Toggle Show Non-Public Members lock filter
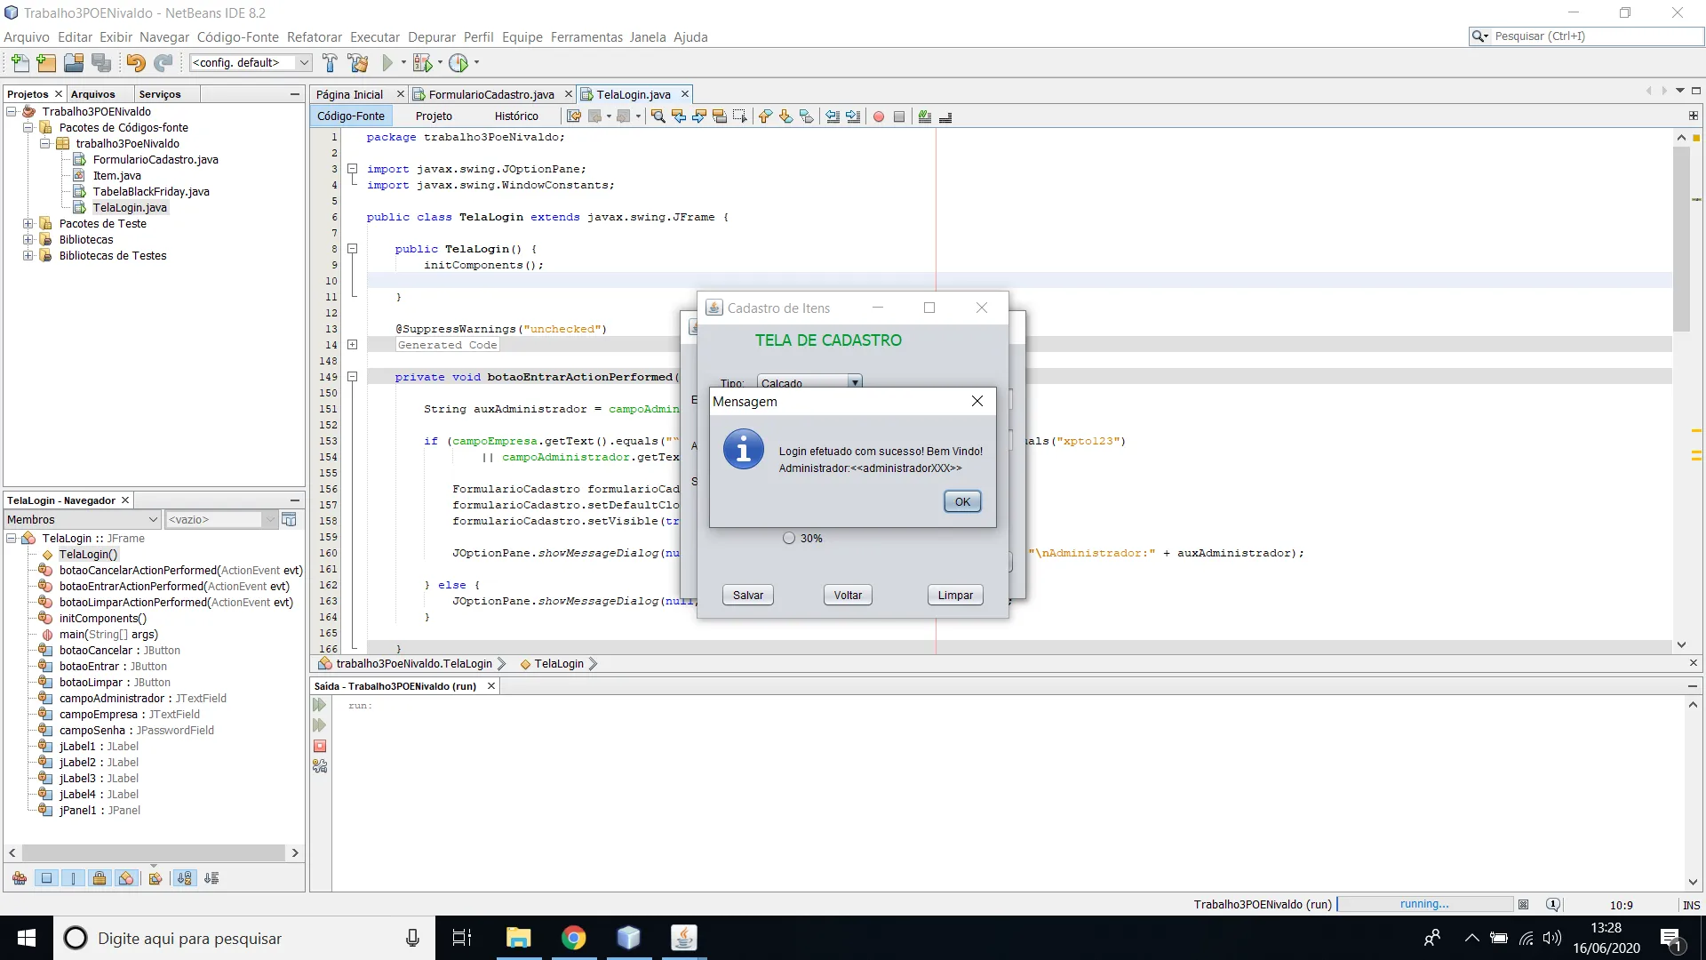Screen dimensions: 1706x960 point(100,878)
